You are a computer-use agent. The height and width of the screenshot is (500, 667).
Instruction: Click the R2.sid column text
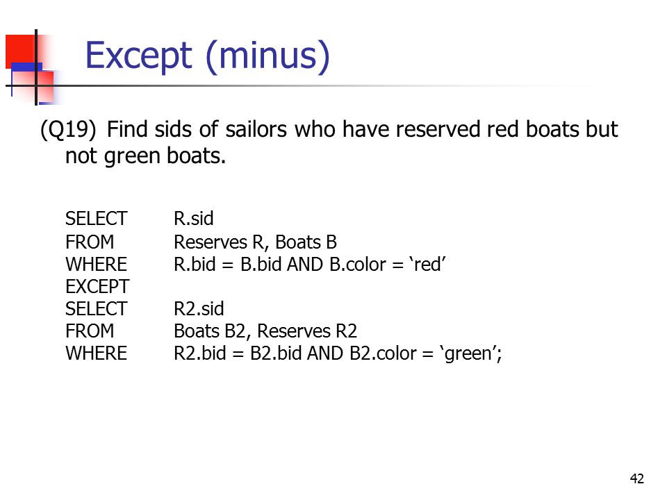[x=199, y=308]
